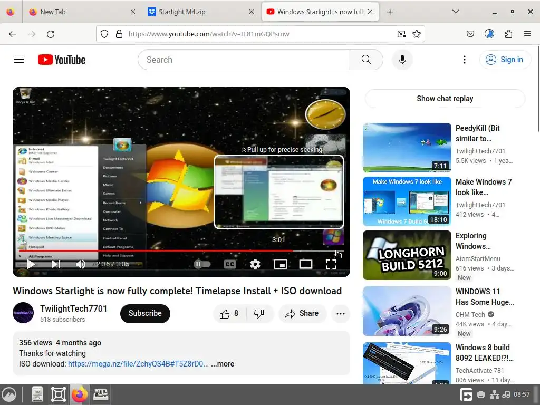
Task: List all tabs dropdown
Action: coord(455,12)
